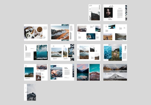Click the deer photograph
The height and width of the screenshot is (105, 151).
click(115, 52)
